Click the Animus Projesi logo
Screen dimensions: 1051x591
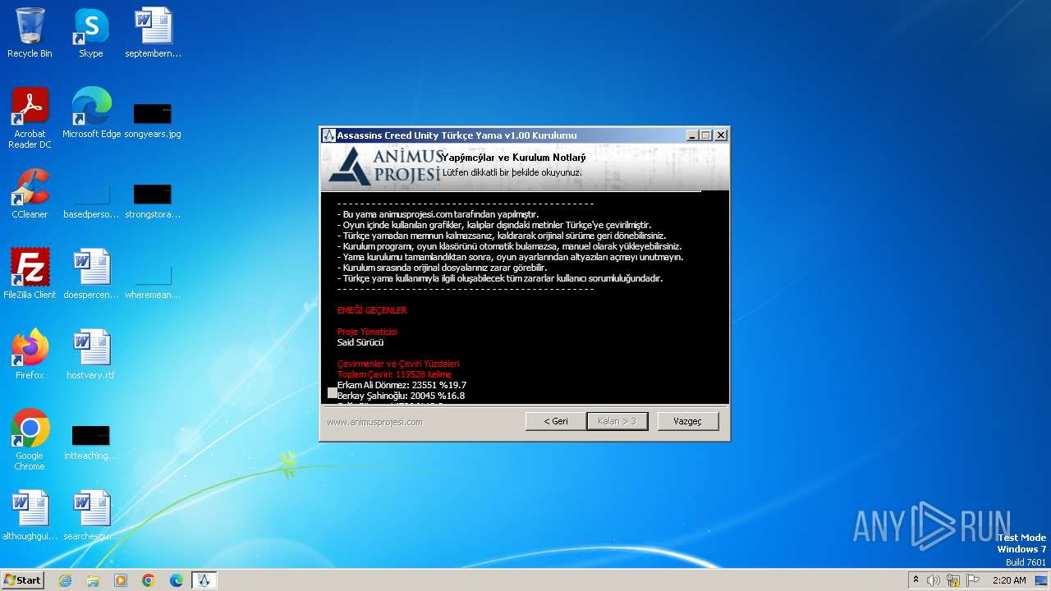384,167
